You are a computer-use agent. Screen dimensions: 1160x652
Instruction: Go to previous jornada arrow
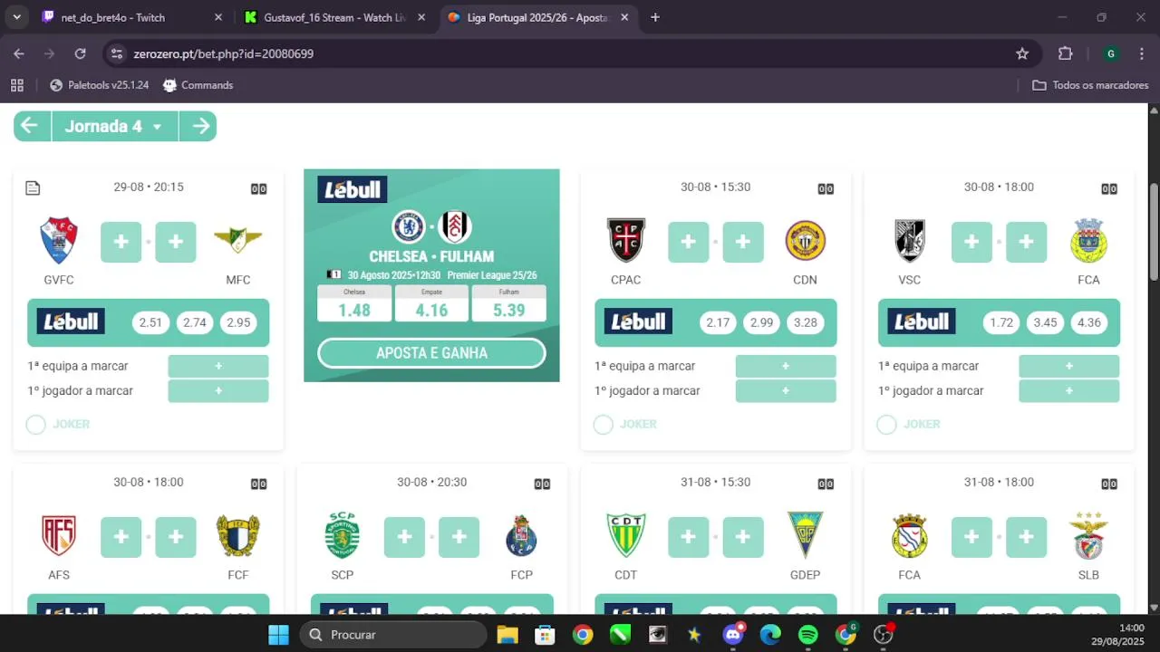click(30, 126)
